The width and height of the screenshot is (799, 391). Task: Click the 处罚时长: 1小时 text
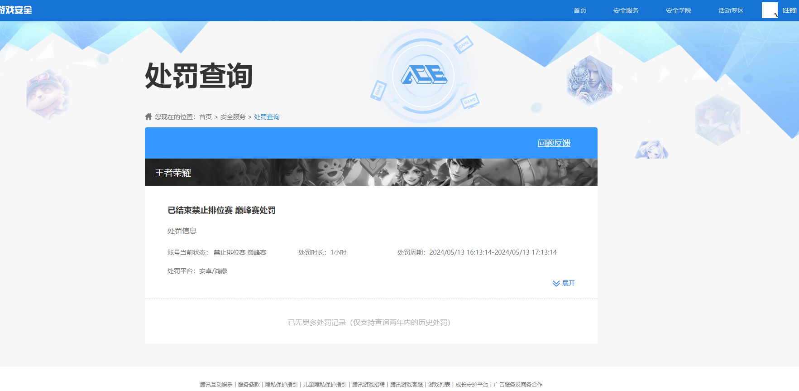click(x=322, y=252)
